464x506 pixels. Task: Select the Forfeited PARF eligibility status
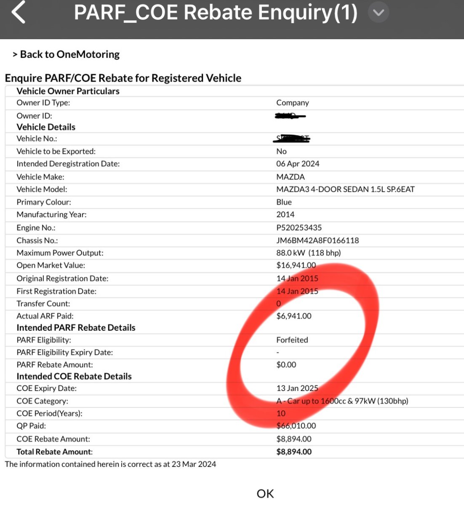pos(292,340)
